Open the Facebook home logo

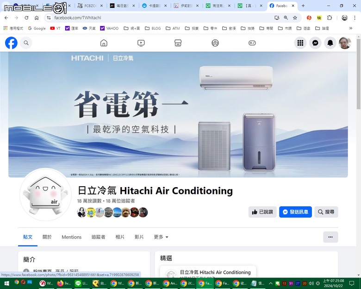[11, 43]
